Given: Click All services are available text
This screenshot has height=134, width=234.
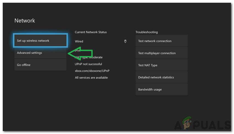Looking at the screenshot, I should [91, 77].
